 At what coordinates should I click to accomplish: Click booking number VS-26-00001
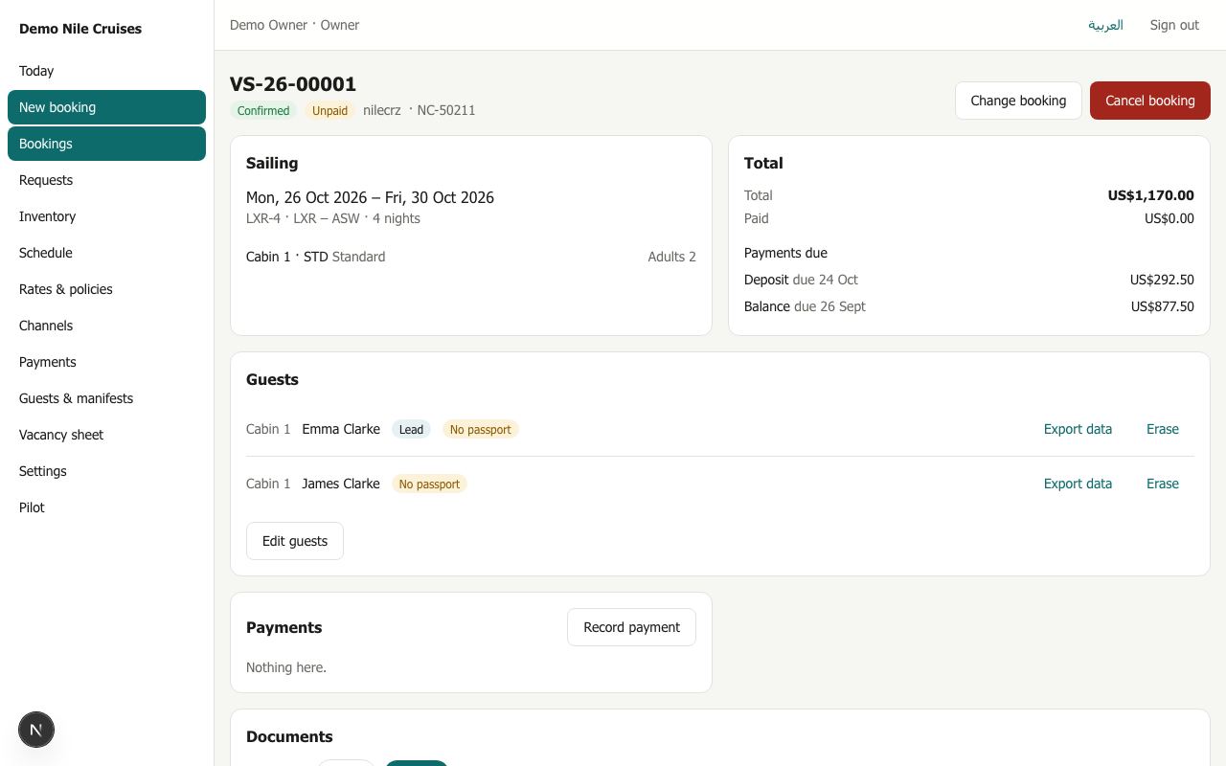pos(293,84)
